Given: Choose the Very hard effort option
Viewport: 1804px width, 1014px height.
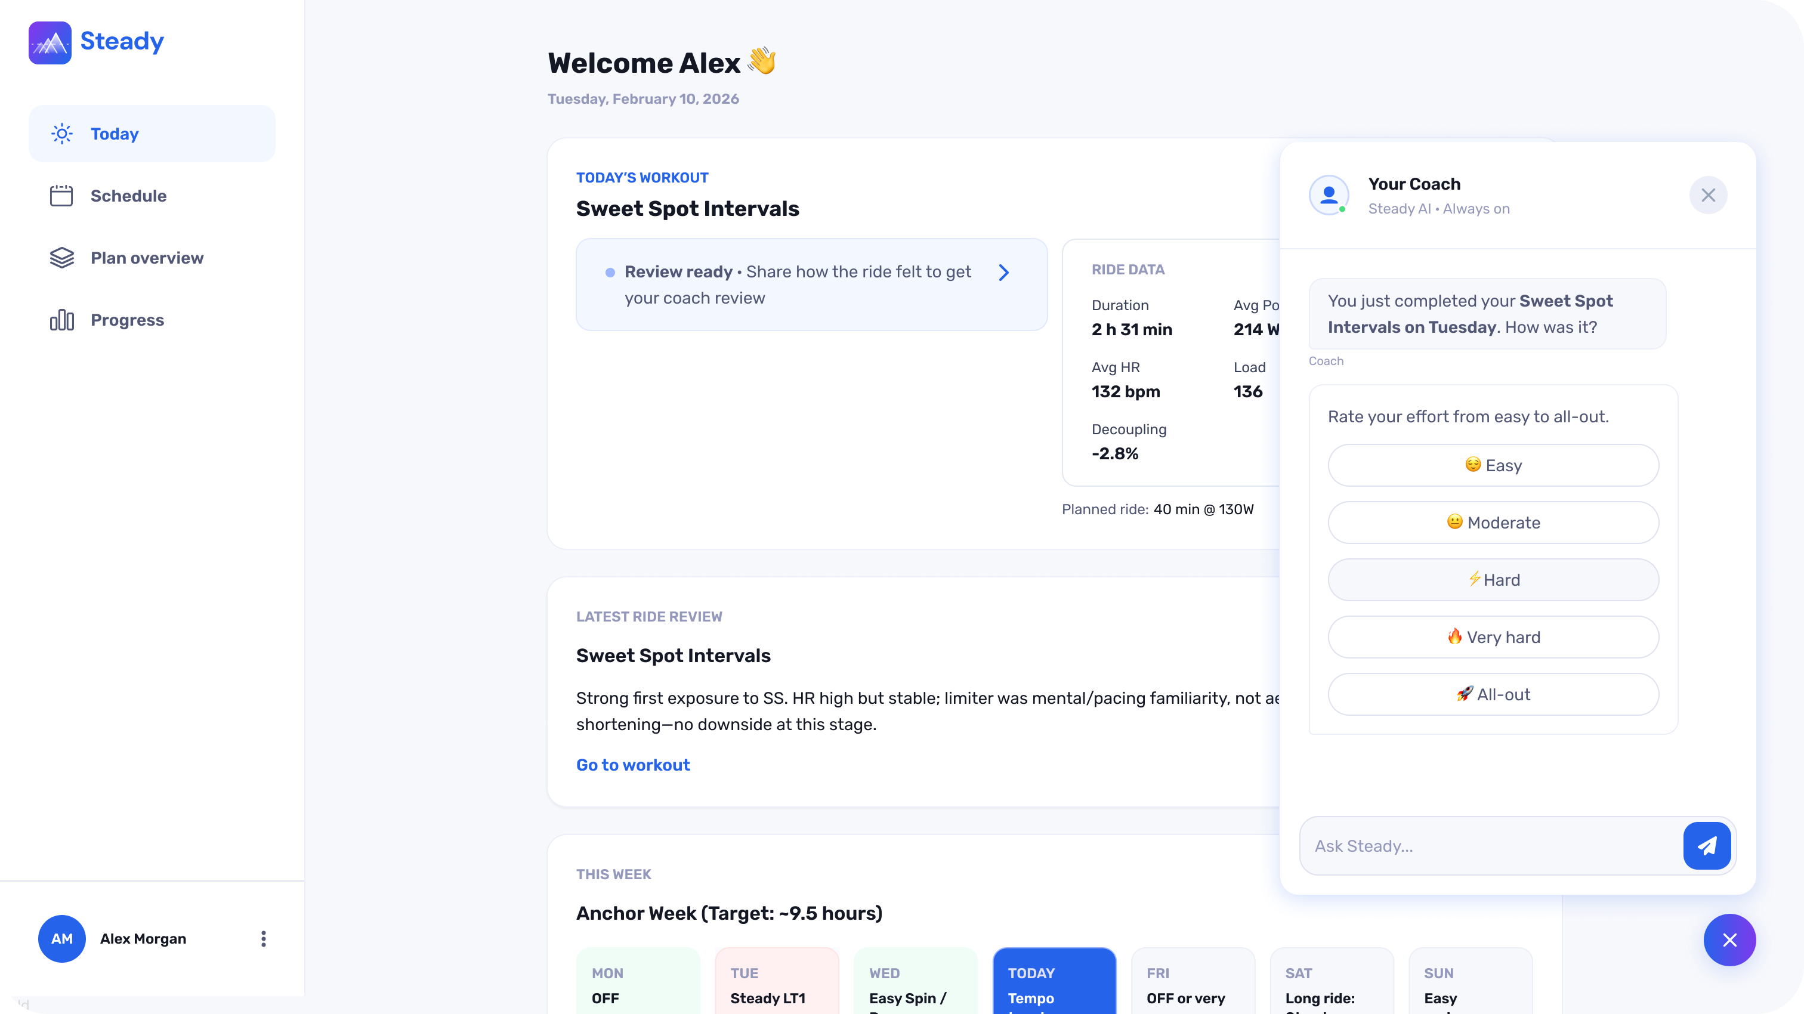Looking at the screenshot, I should [1493, 637].
